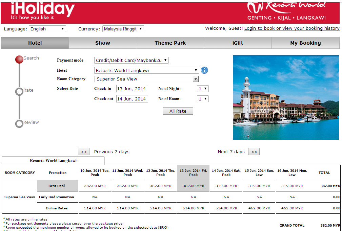Open the Language dropdown

47,29
